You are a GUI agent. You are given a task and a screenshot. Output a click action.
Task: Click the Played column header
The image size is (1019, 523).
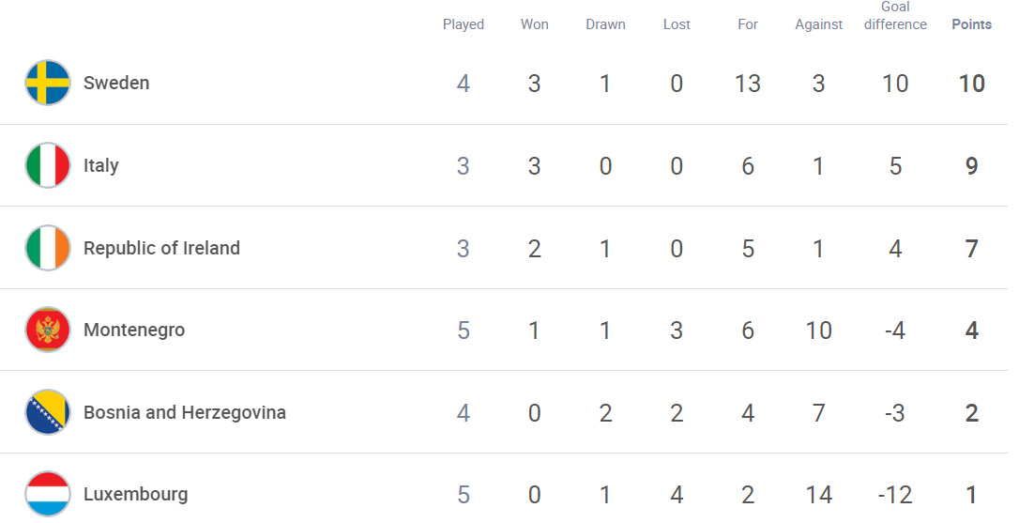coord(464,24)
